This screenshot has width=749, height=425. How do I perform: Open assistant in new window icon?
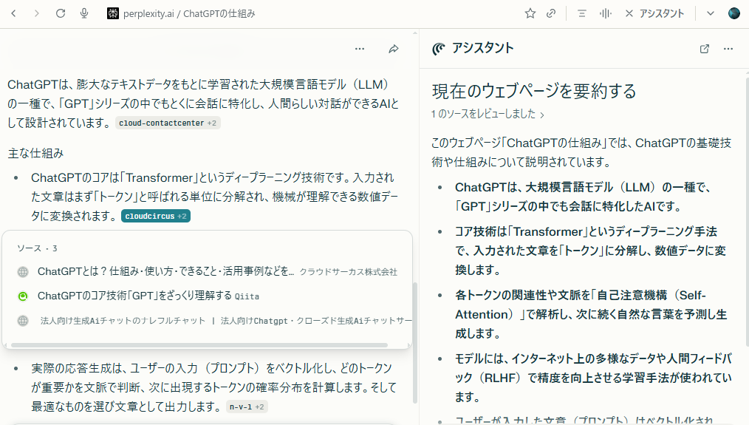point(705,49)
